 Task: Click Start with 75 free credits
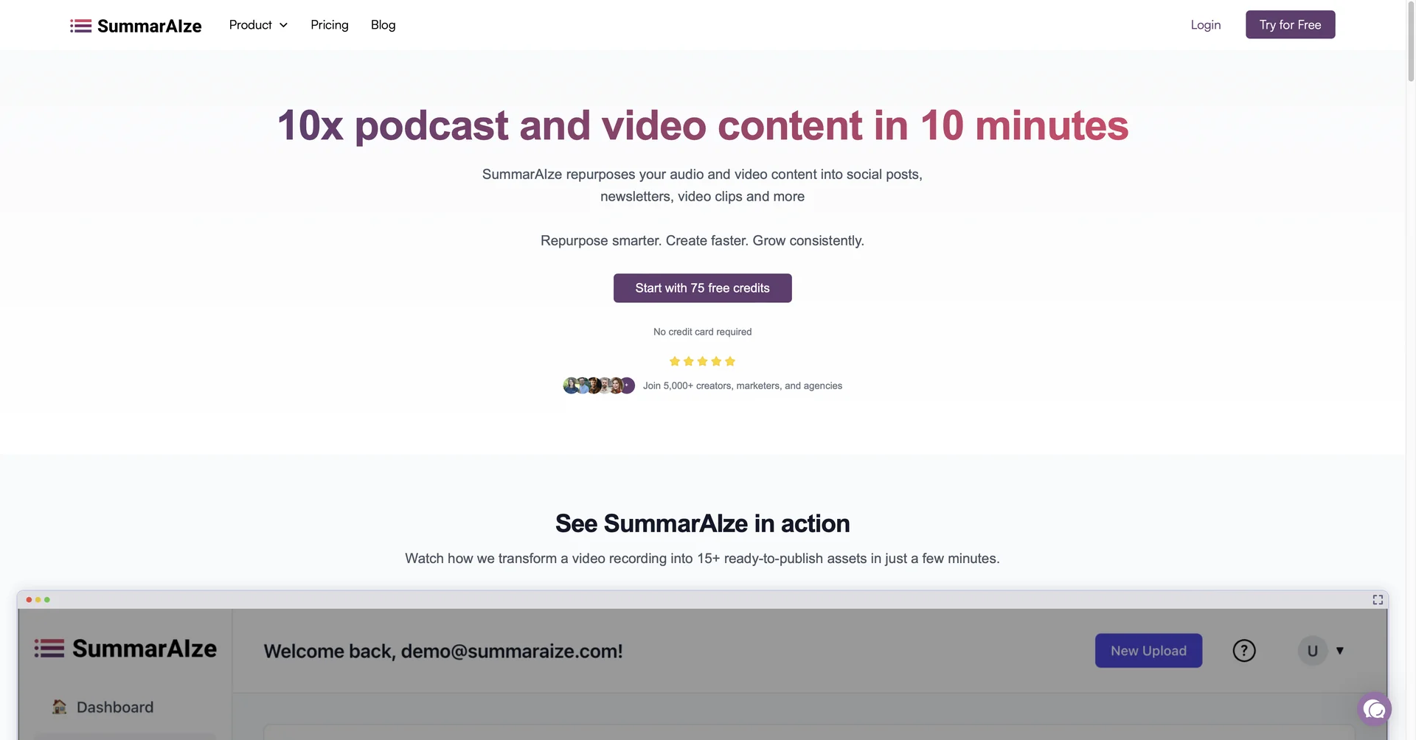point(702,288)
